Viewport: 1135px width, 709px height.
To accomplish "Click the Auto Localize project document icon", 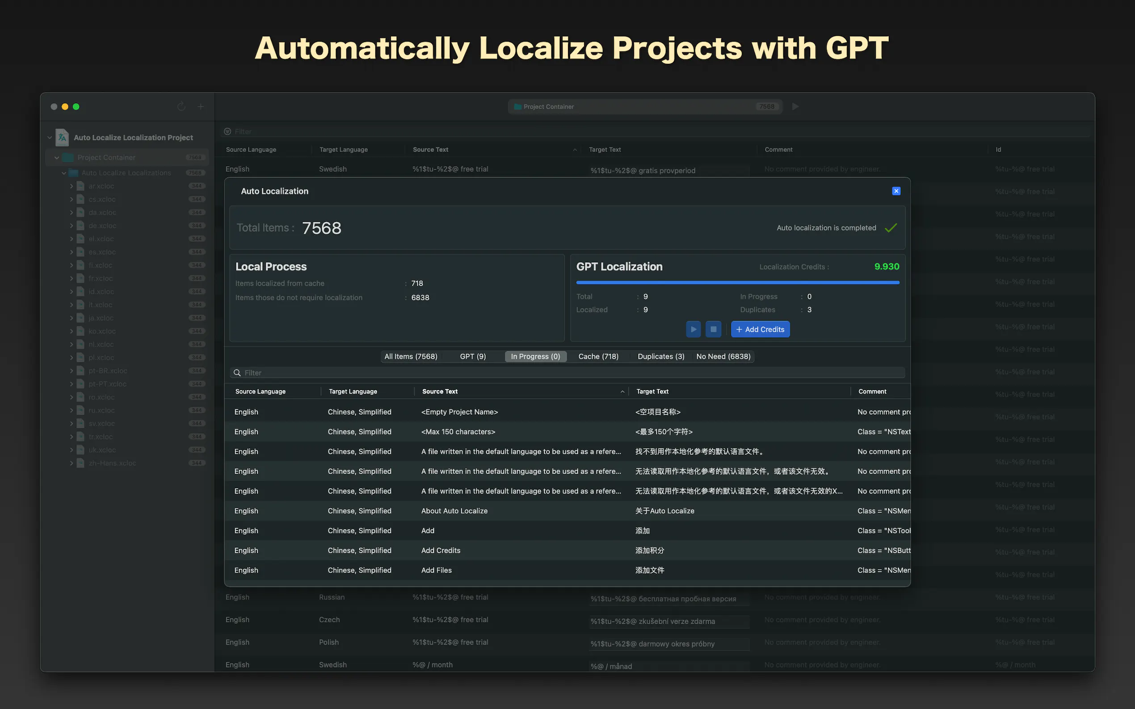I will click(x=63, y=137).
